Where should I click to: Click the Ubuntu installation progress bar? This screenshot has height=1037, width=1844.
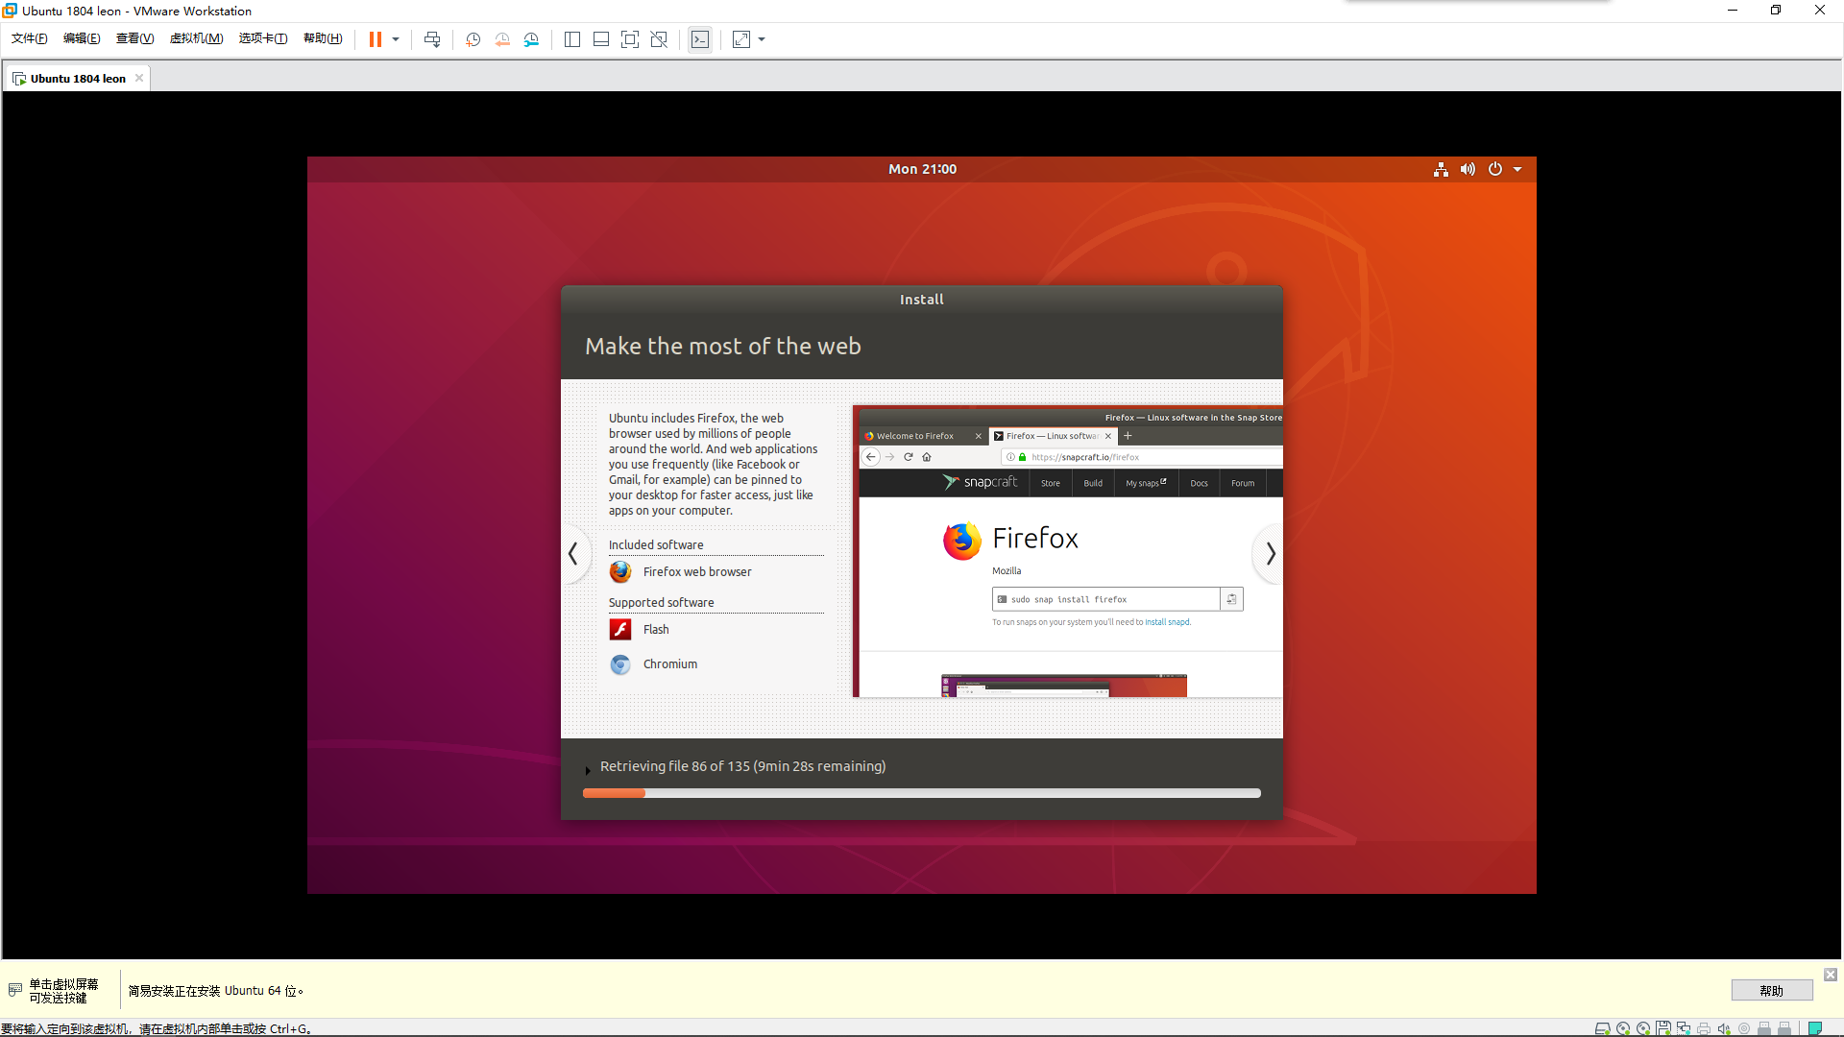coord(921,793)
